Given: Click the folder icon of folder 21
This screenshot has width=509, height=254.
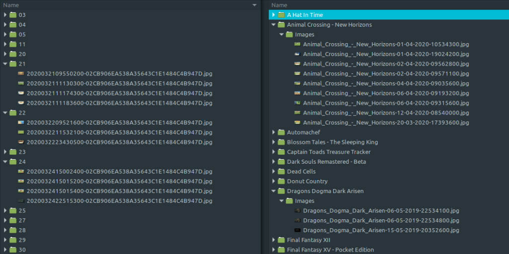Looking at the screenshot, I should (13, 64).
